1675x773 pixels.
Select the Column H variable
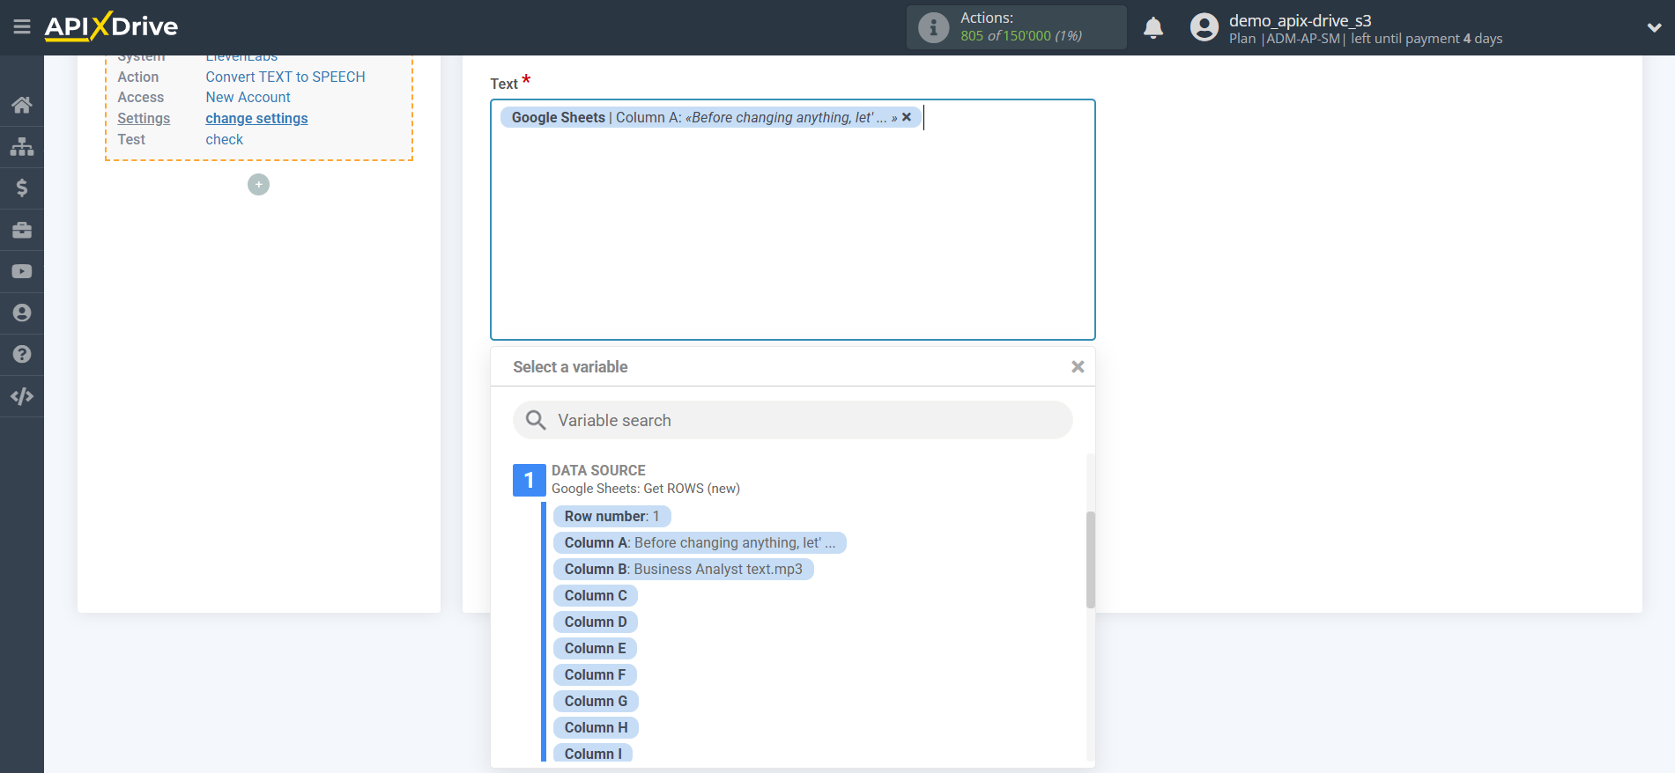[597, 727]
